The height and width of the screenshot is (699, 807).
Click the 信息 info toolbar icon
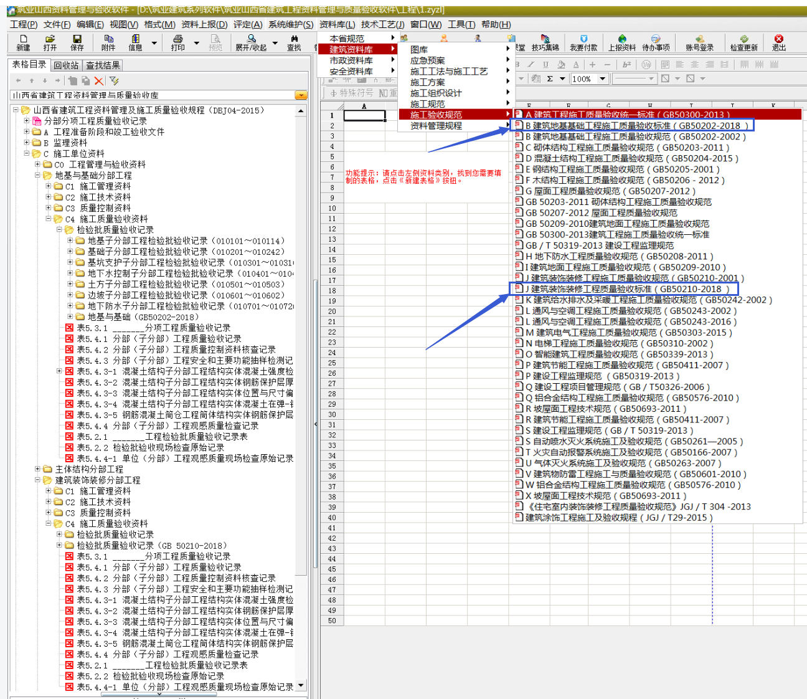[135, 42]
